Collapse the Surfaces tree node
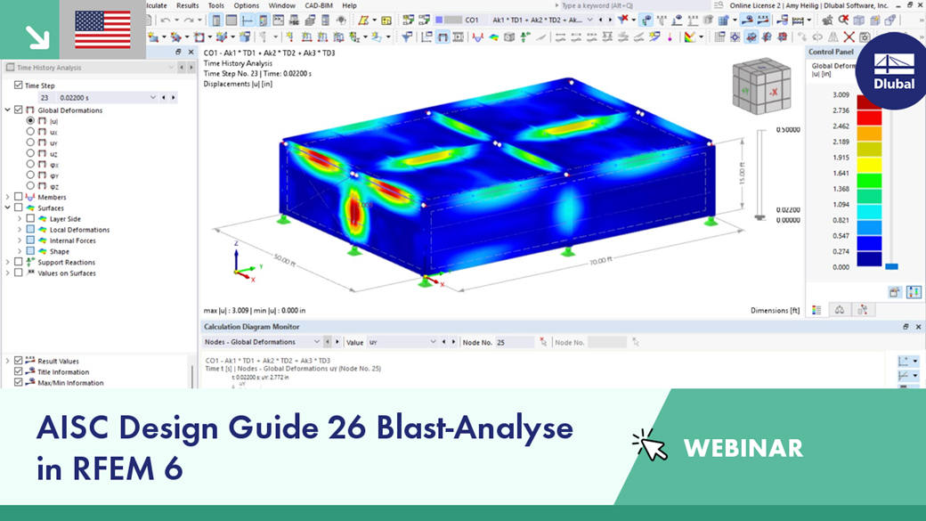 [8, 208]
